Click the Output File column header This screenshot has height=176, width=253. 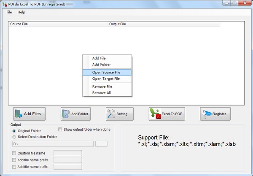tap(117, 24)
